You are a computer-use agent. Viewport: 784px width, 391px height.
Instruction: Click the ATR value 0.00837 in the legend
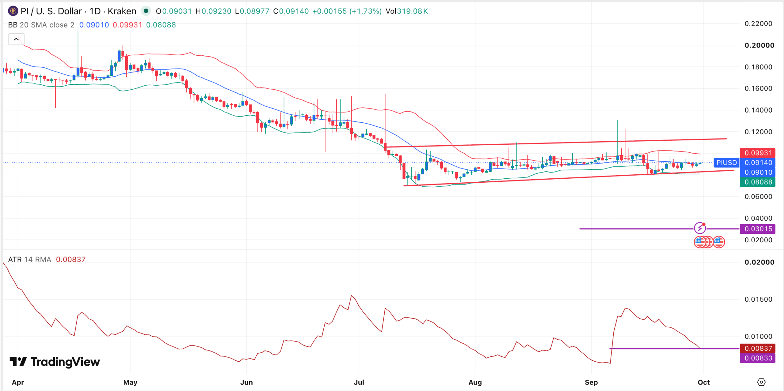pos(71,259)
